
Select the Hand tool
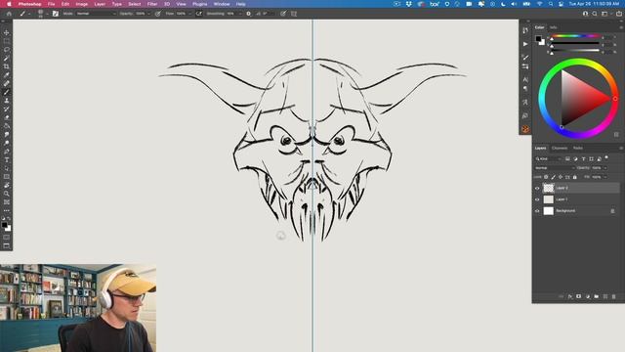[x=7, y=185]
